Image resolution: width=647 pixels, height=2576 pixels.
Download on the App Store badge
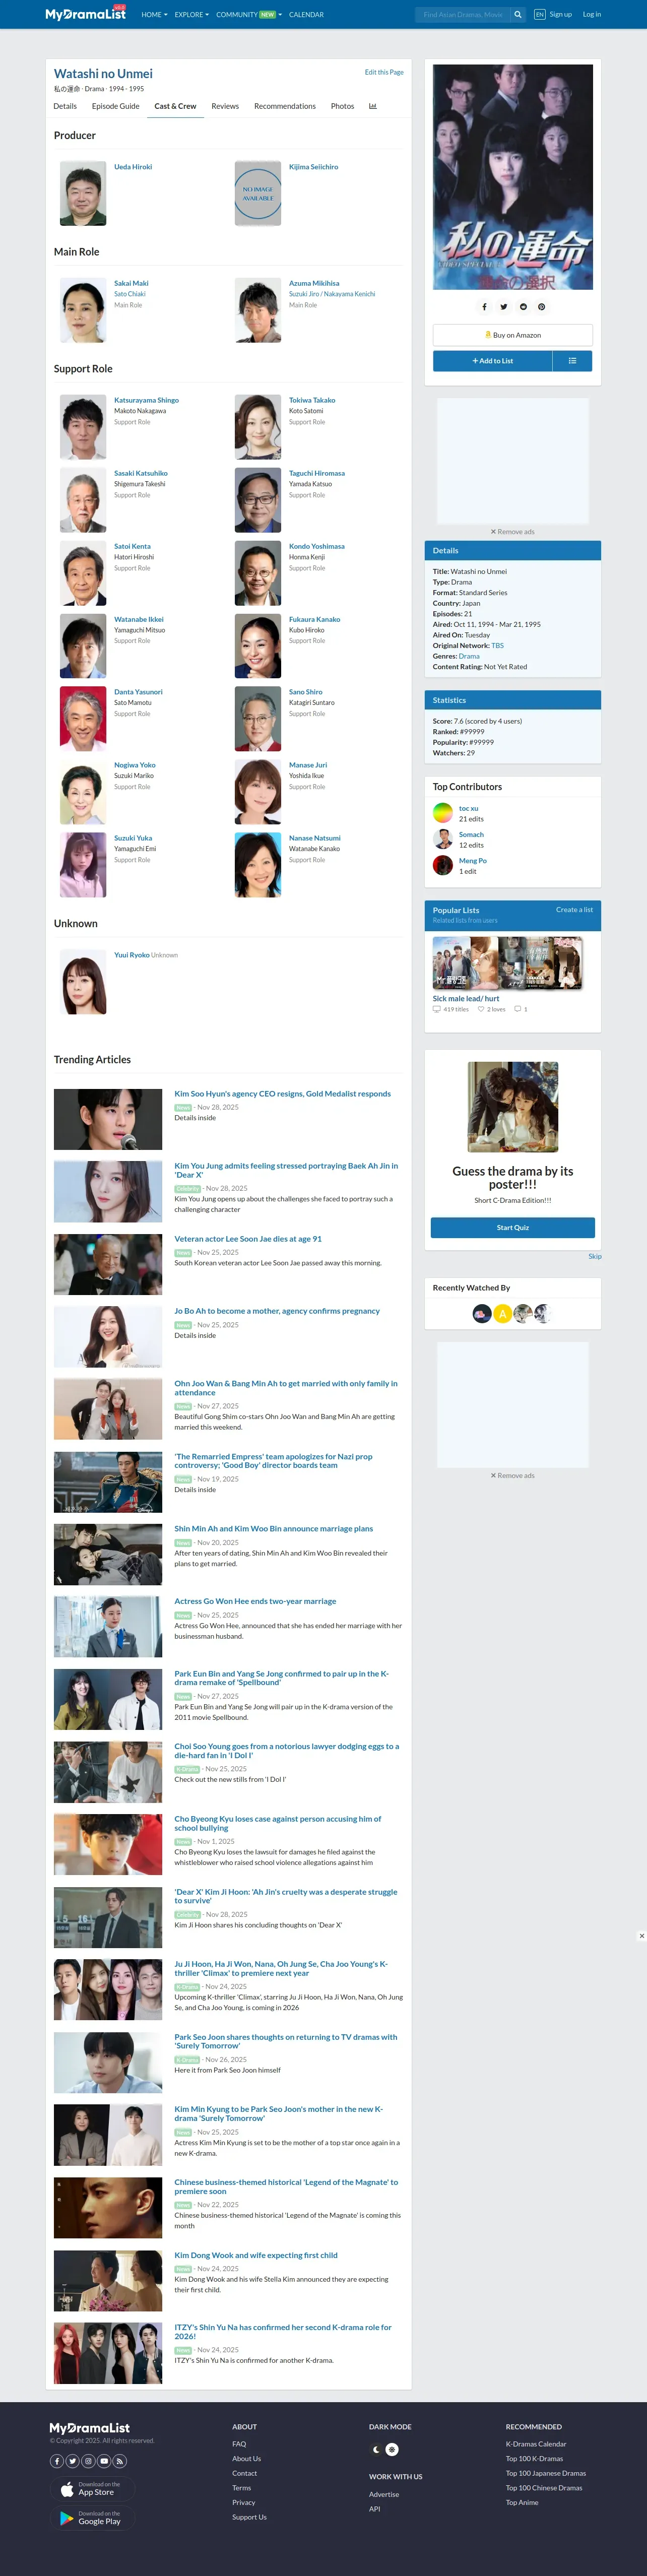tap(92, 2488)
